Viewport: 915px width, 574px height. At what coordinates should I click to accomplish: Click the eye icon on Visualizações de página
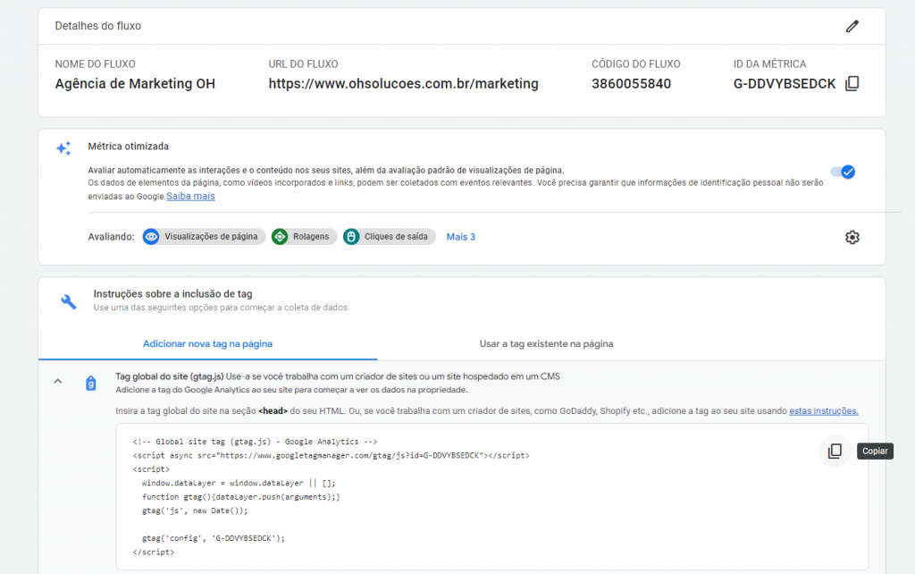tap(151, 237)
